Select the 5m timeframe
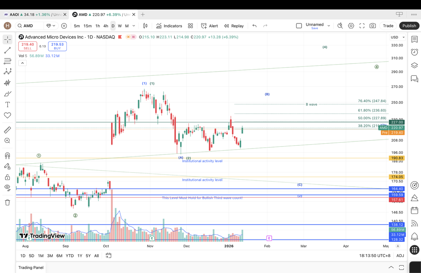The image size is (421, 273). [77, 26]
